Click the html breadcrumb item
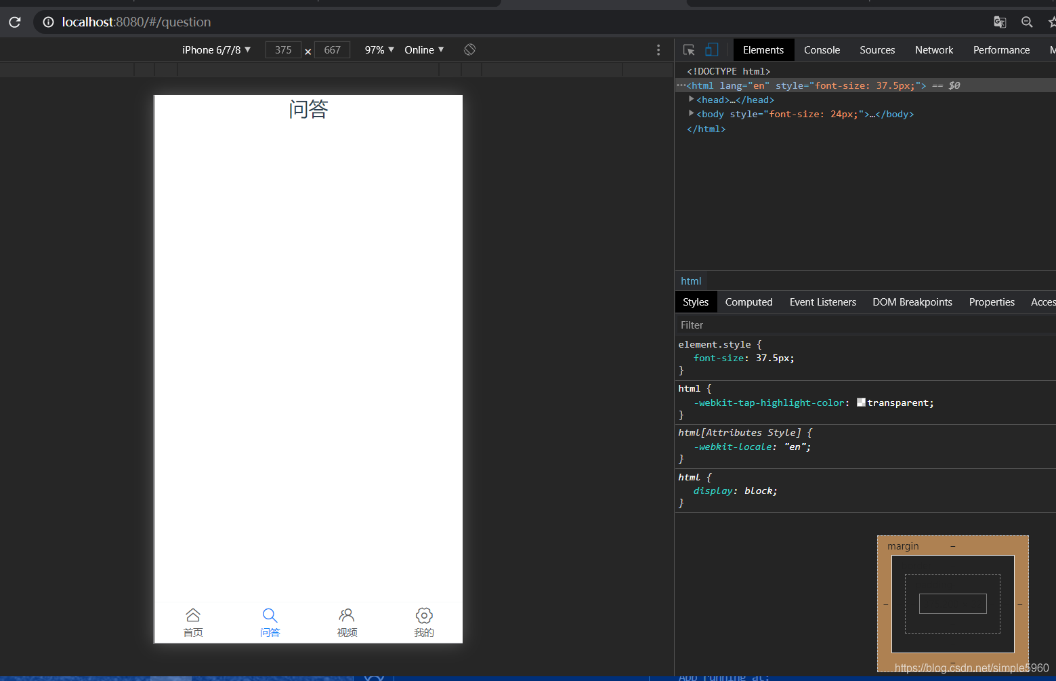Viewport: 1056px width, 681px height. [691, 281]
